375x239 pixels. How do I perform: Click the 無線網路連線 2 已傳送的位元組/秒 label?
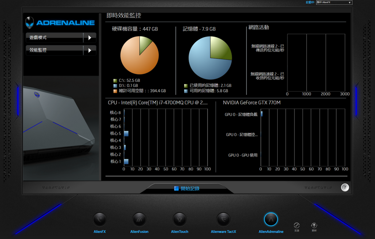click(x=268, y=48)
